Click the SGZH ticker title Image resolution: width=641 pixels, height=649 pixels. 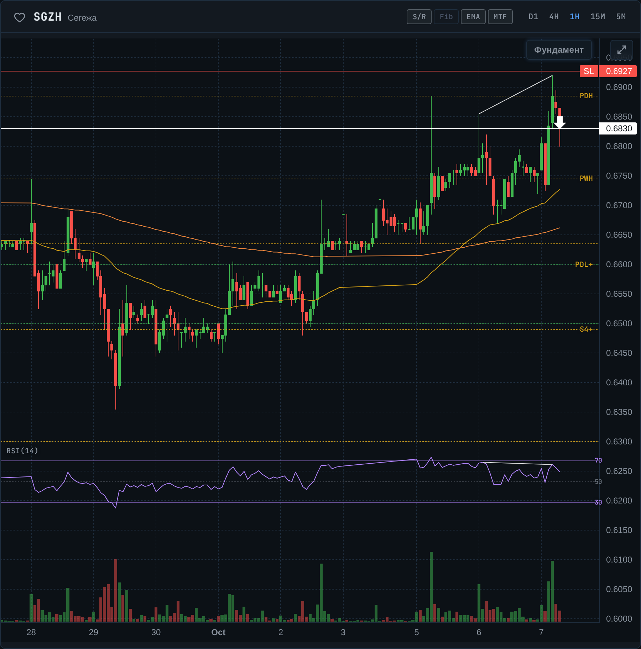pyautogui.click(x=48, y=17)
